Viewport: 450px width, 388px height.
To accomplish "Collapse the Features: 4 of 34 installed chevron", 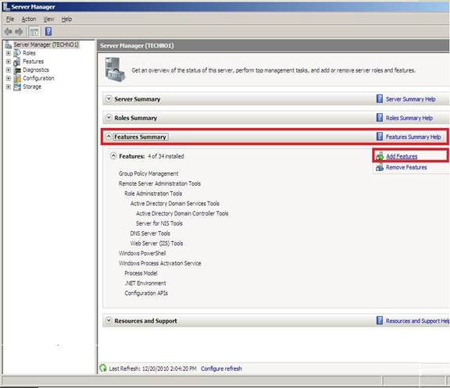I will click(113, 156).
